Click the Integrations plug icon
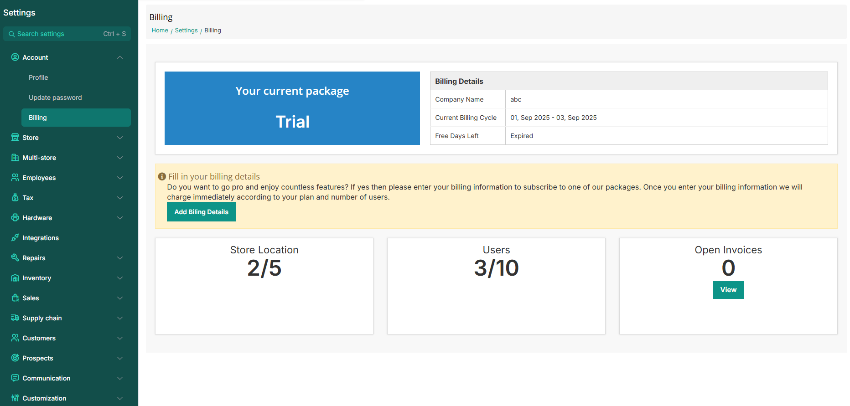This screenshot has width=850, height=406. pos(15,238)
